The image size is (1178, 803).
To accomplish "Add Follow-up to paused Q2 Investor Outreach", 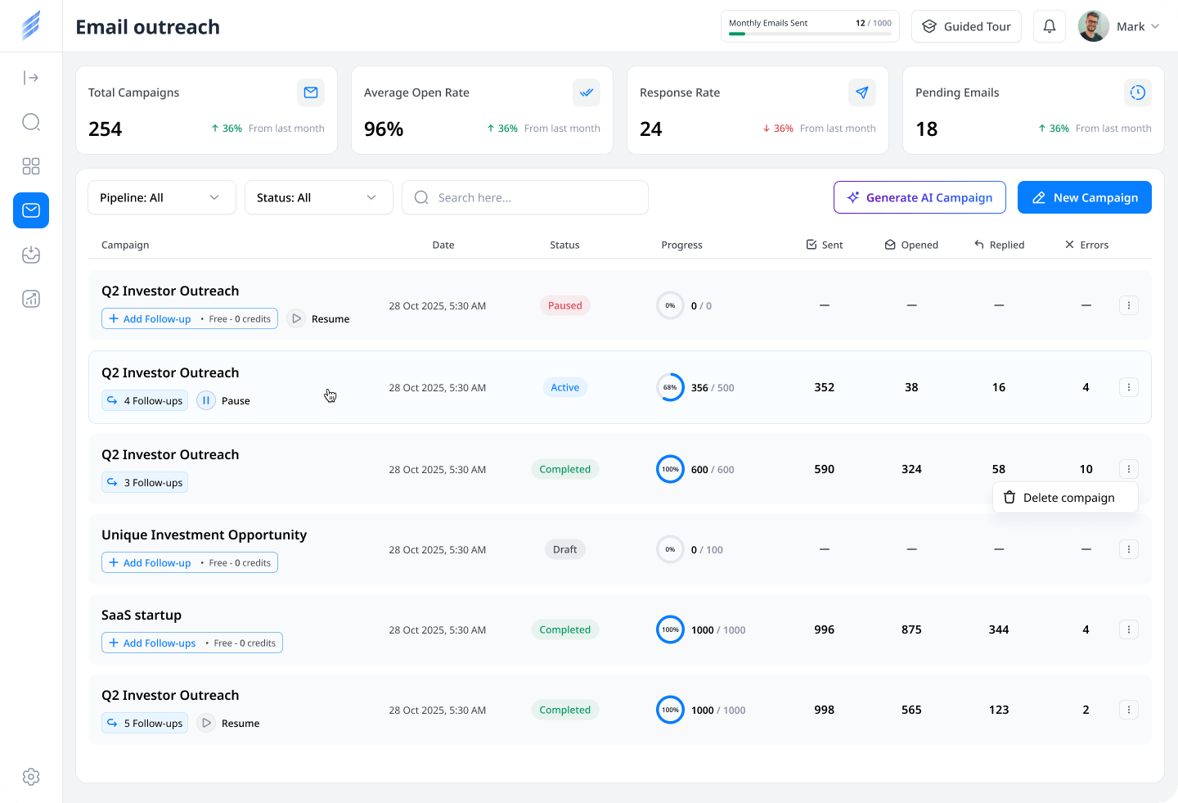I will point(190,318).
